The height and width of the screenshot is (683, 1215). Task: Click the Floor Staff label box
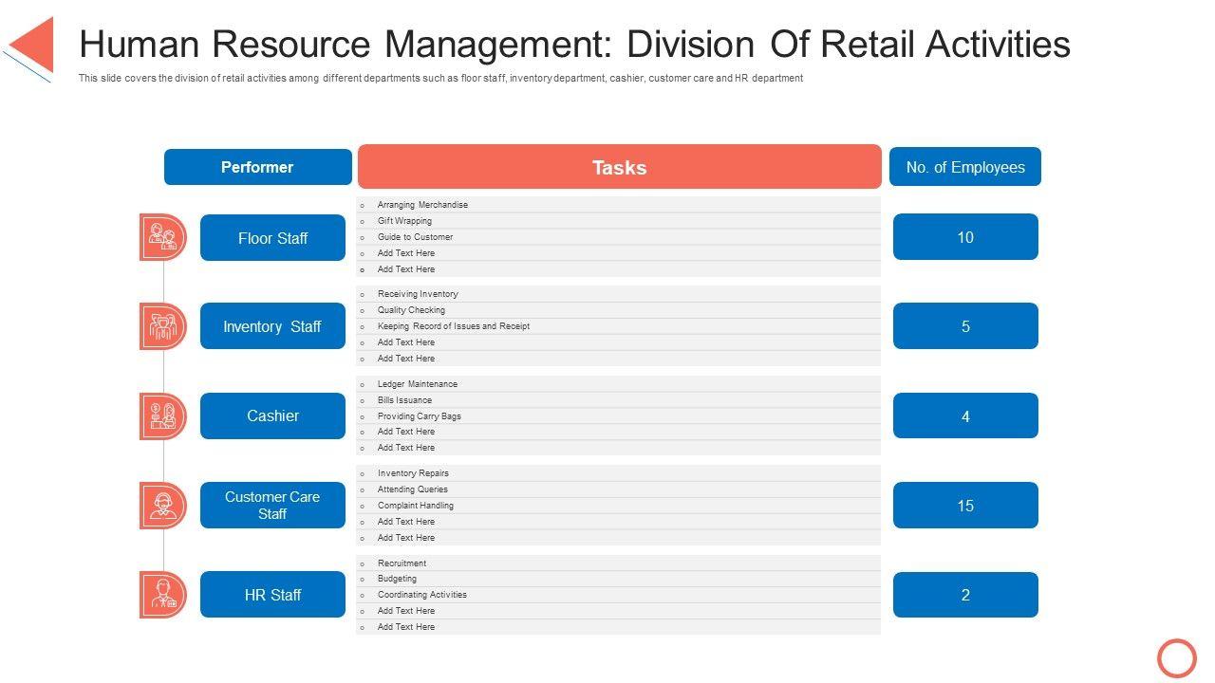[272, 238]
